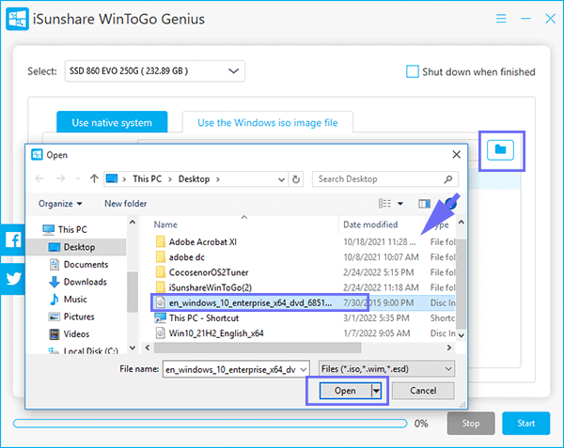Viewport: 564px width, 448px height.
Task: Select This PC - Shortcut file name
Action: (x=204, y=318)
